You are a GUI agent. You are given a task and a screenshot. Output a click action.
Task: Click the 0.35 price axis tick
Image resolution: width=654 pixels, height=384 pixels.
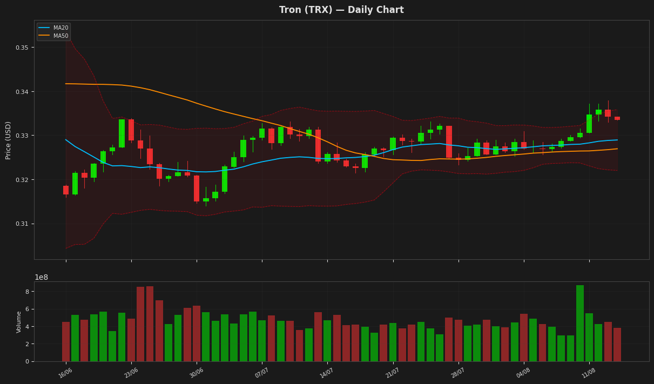(22, 48)
